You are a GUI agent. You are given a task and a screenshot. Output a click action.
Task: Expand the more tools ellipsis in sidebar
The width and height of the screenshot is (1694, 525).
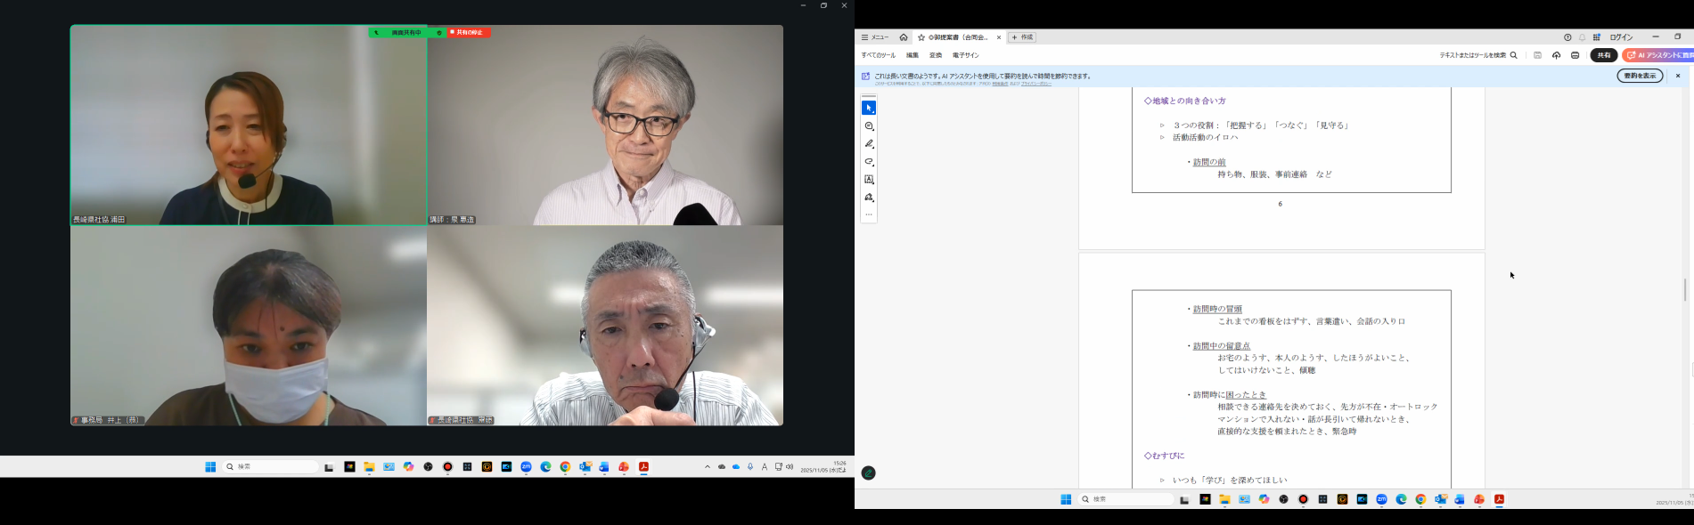(x=869, y=214)
